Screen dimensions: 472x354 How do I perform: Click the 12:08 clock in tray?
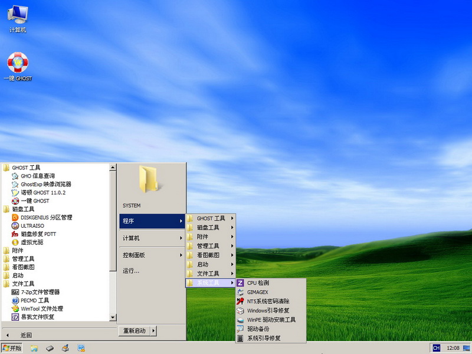pos(453,348)
